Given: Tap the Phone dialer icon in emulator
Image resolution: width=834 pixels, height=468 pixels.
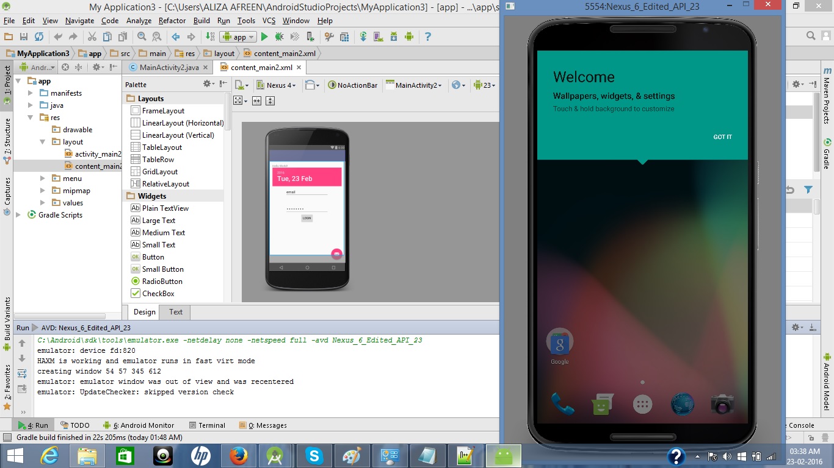Looking at the screenshot, I should (x=562, y=403).
